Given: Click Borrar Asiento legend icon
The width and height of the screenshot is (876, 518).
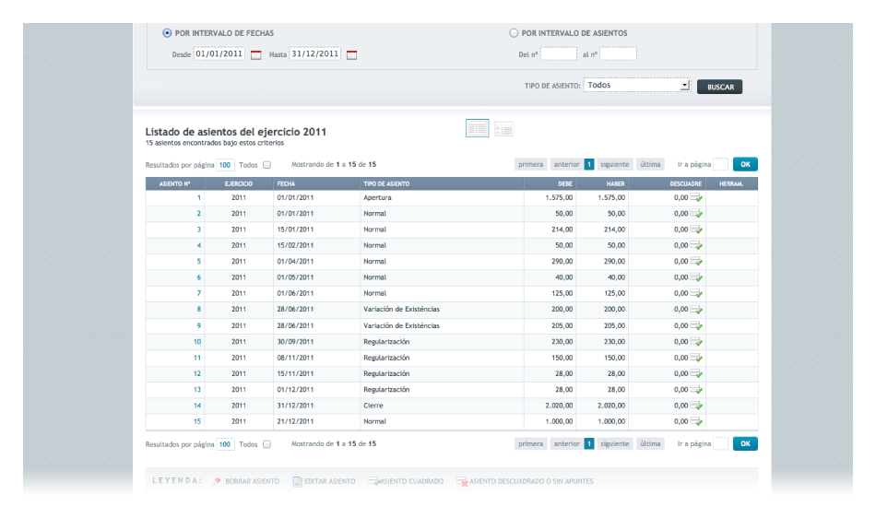Looking at the screenshot, I should 217,481.
